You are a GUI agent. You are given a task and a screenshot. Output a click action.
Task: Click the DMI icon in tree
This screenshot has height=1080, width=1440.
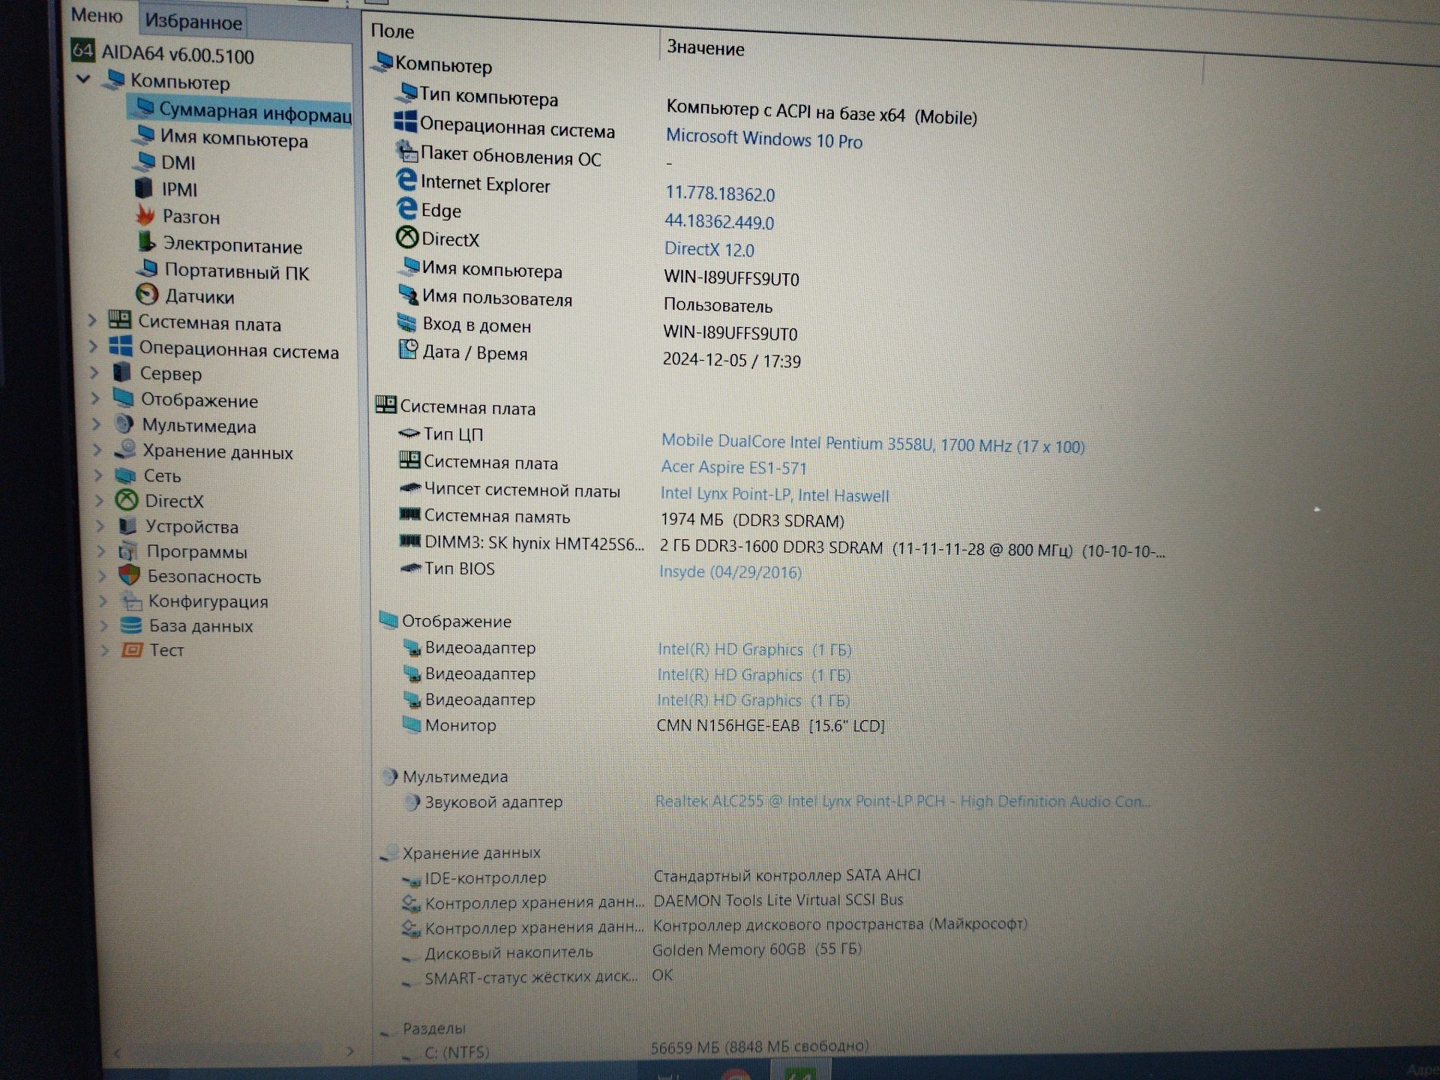point(145,160)
